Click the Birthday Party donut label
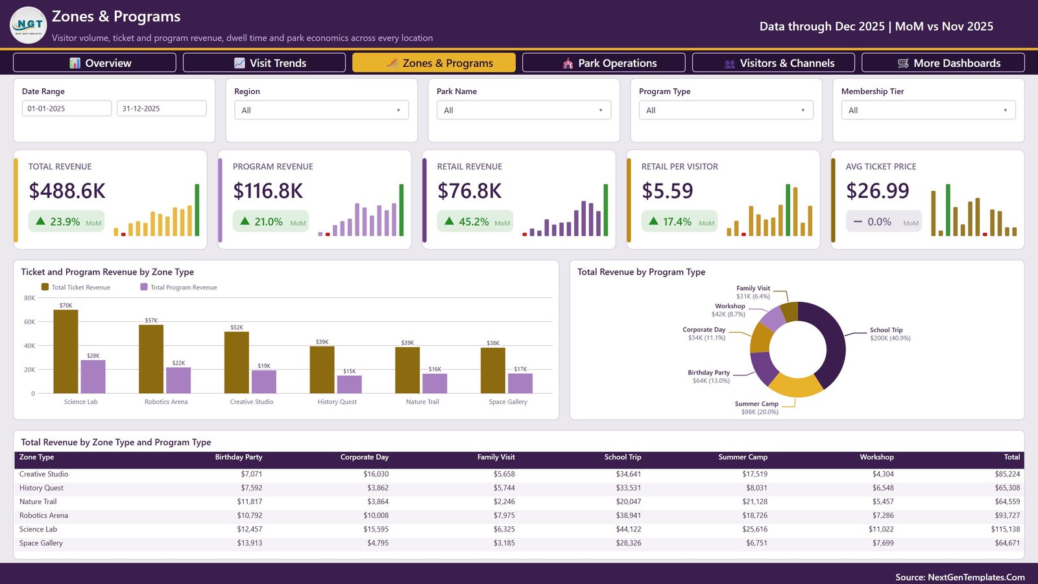This screenshot has height=584, width=1038. coord(709,376)
